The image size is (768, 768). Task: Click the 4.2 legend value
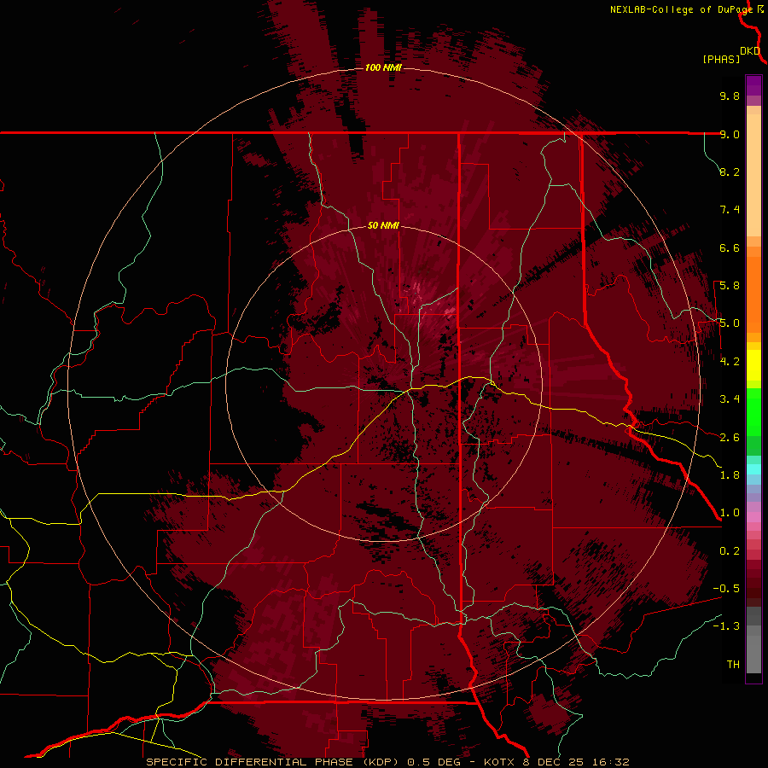[x=730, y=362]
